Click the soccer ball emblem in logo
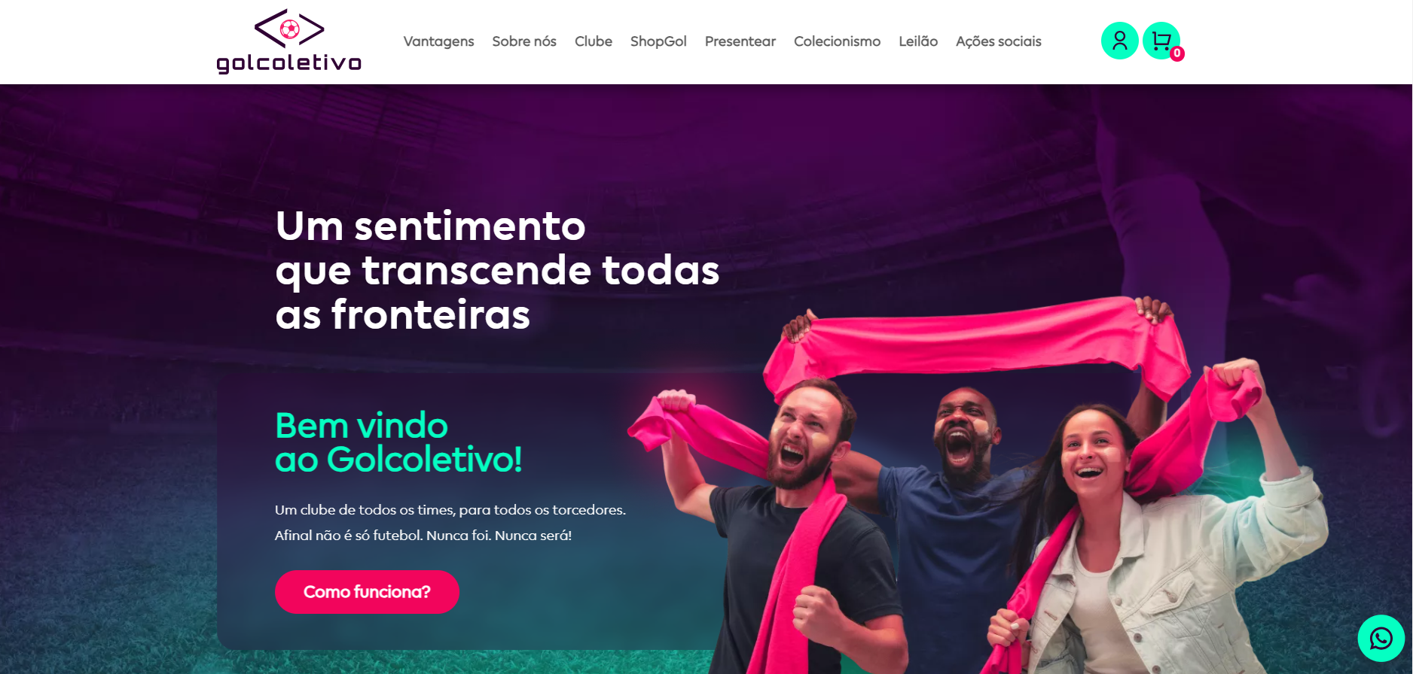 (289, 29)
